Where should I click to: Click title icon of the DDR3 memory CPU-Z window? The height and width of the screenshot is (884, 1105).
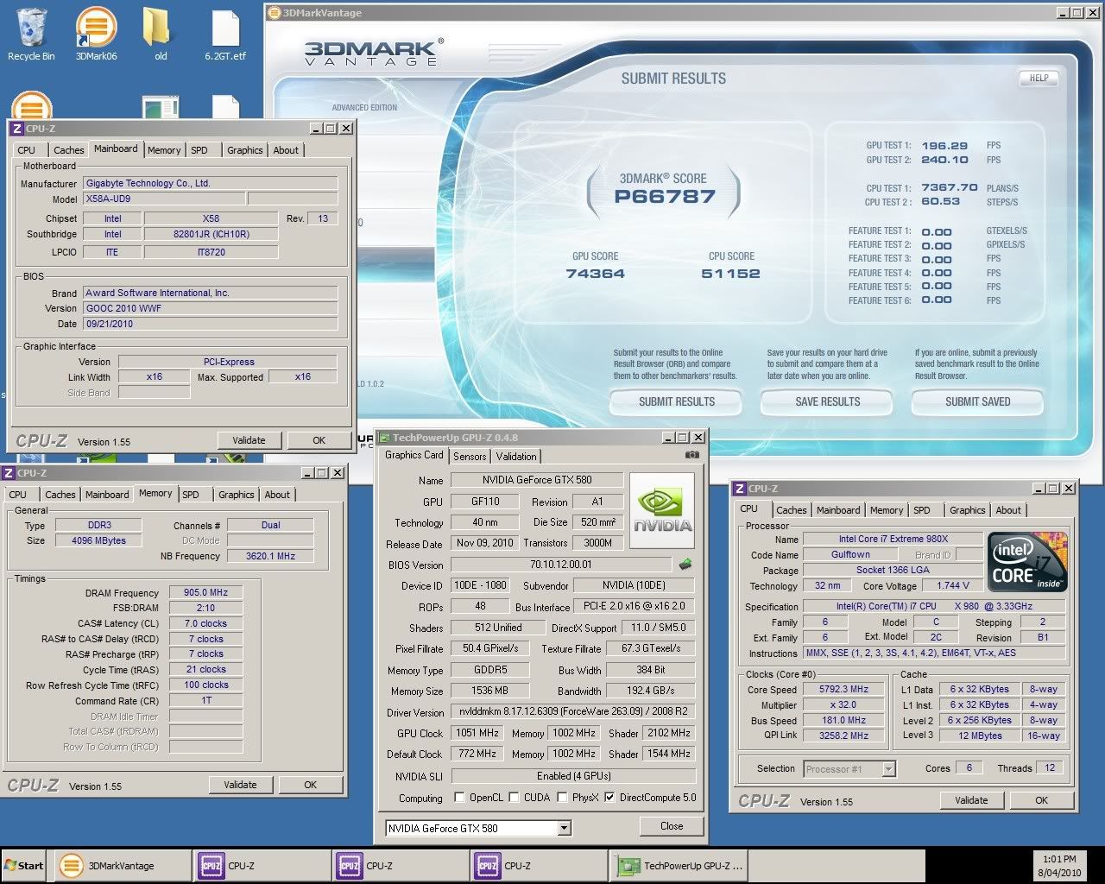tap(8, 473)
